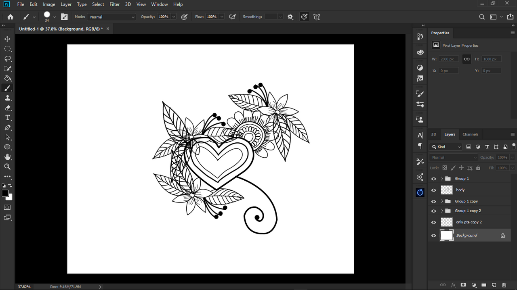Select the only pta copy 2 layer
The width and height of the screenshot is (517, 290).
click(x=469, y=222)
